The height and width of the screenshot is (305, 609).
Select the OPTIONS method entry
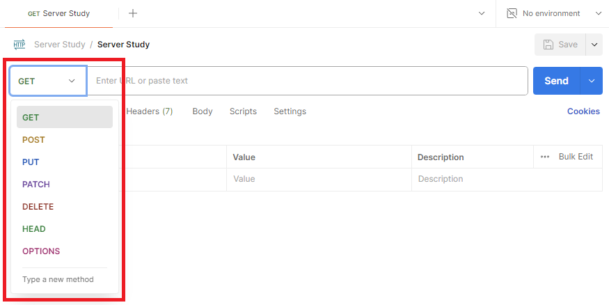41,251
